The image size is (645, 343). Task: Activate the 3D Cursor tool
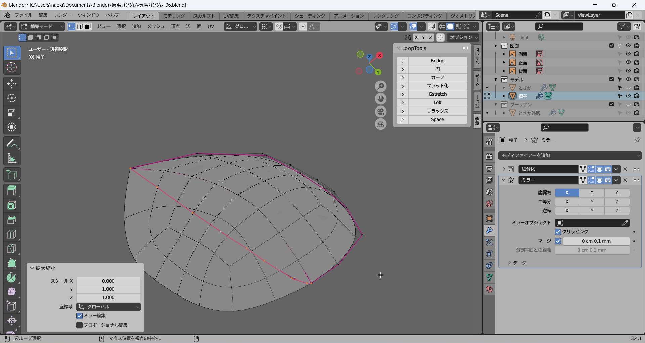click(x=12, y=68)
